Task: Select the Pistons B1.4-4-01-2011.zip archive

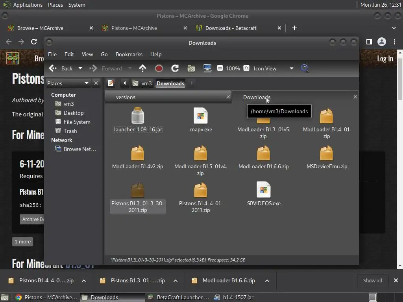Action: [x=200, y=190]
